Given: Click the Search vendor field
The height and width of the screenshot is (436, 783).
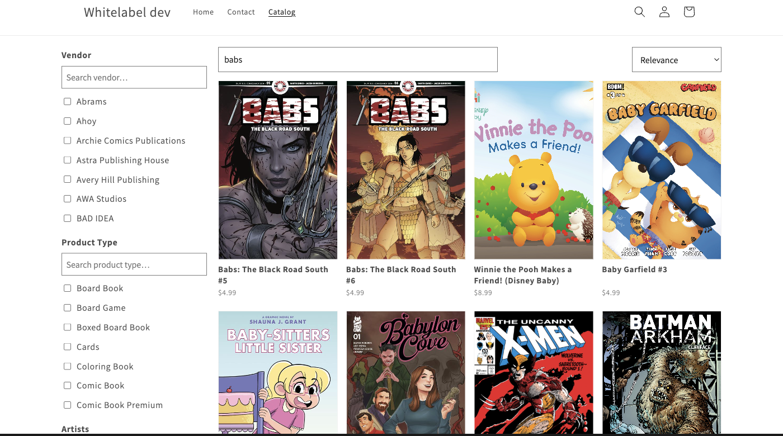Looking at the screenshot, I should click(x=134, y=78).
